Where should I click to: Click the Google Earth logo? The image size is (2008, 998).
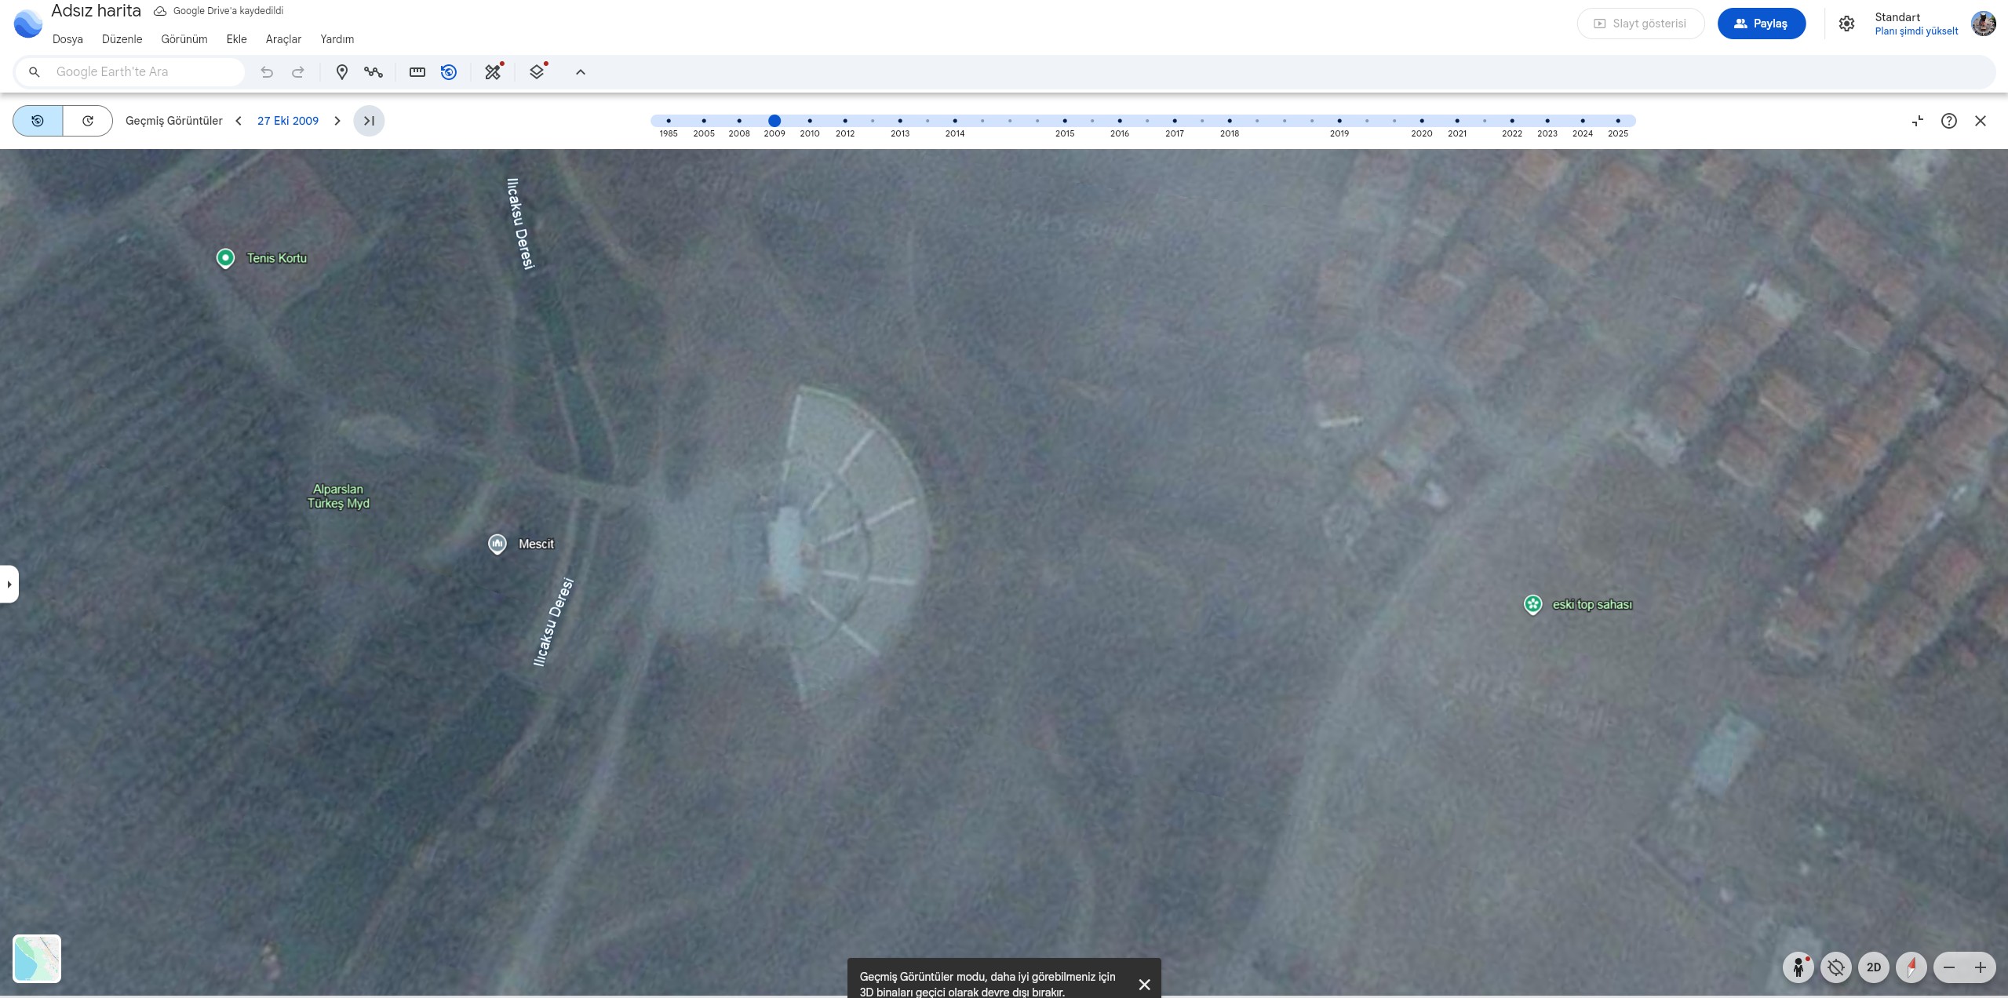pos(28,24)
